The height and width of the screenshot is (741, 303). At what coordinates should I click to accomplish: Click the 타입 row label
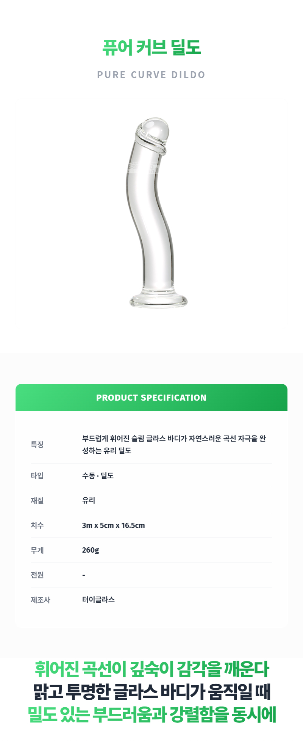pos(37,476)
